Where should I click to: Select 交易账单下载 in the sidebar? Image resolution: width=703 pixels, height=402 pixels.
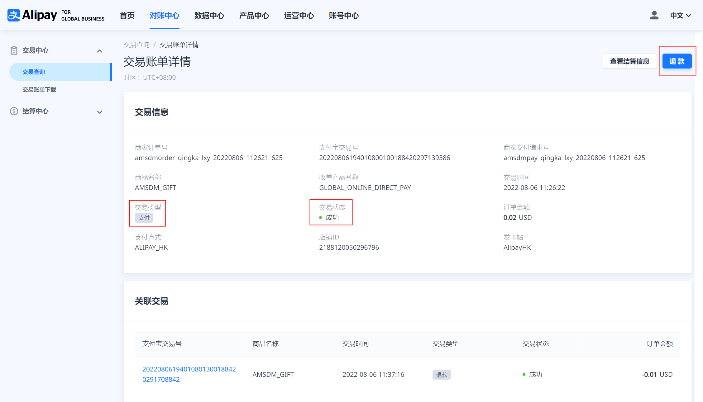click(x=39, y=90)
